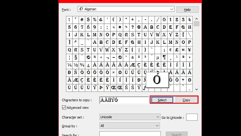Pick the digit 7 character cell
241x136 pixels.
[82, 27]
